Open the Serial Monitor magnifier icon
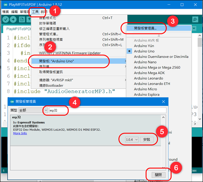Viewport: 203px width, 182px height. pos(195,19)
